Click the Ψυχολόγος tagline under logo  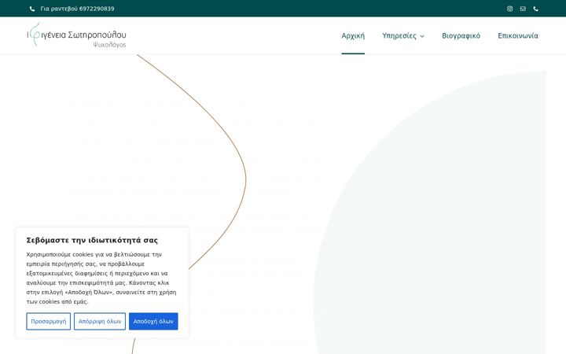pos(109,45)
